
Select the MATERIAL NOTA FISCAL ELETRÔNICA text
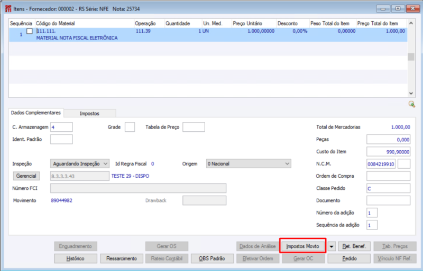tap(77, 38)
